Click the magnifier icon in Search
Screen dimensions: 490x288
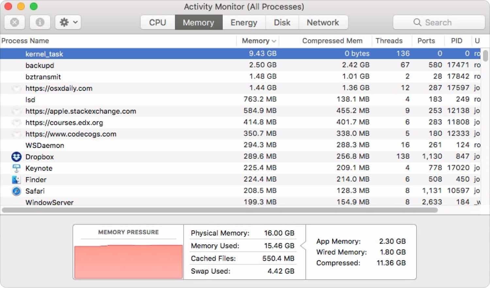click(x=417, y=22)
